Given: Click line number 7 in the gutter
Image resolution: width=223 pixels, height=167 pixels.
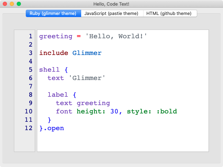Looking at the screenshot, I should click(x=31, y=86).
